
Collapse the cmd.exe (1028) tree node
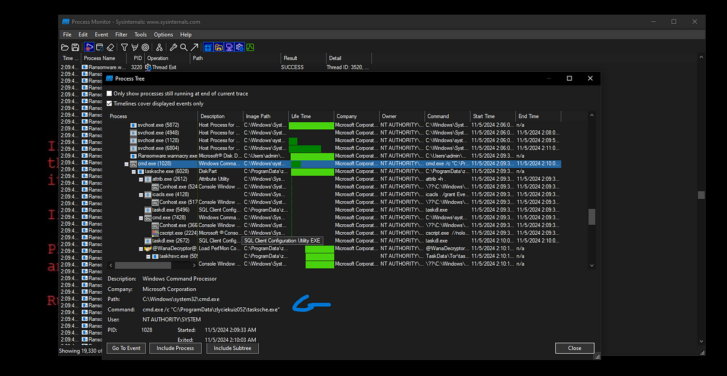click(126, 163)
